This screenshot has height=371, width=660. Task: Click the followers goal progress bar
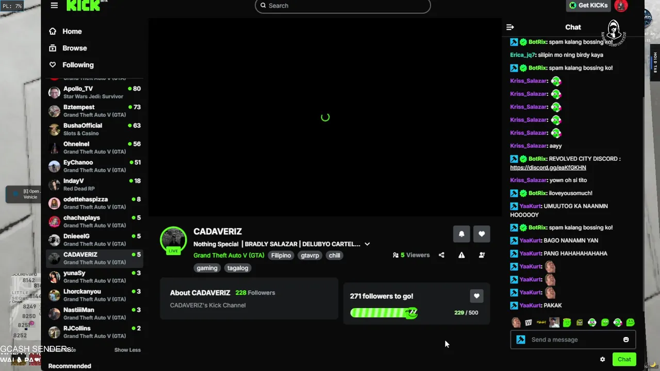(384, 313)
